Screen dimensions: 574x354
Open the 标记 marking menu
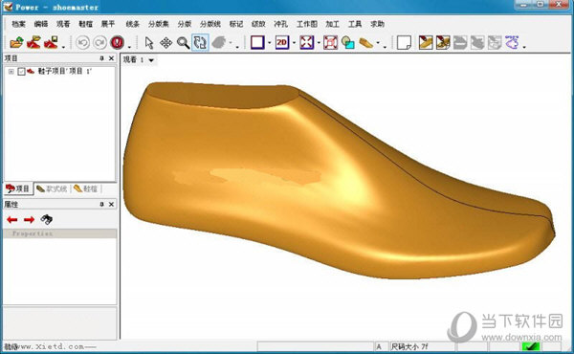coord(236,24)
